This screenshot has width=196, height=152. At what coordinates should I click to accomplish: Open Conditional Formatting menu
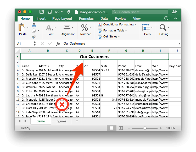coord(117,25)
